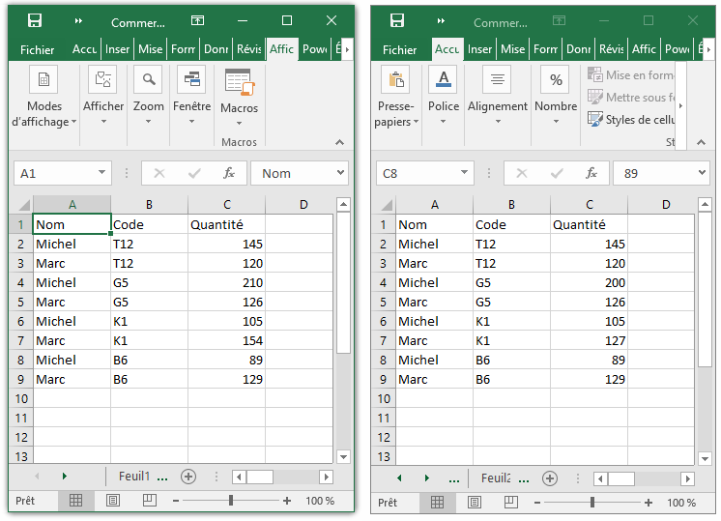Add a new sheet in left window
The width and height of the screenshot is (721, 521).
[x=188, y=477]
